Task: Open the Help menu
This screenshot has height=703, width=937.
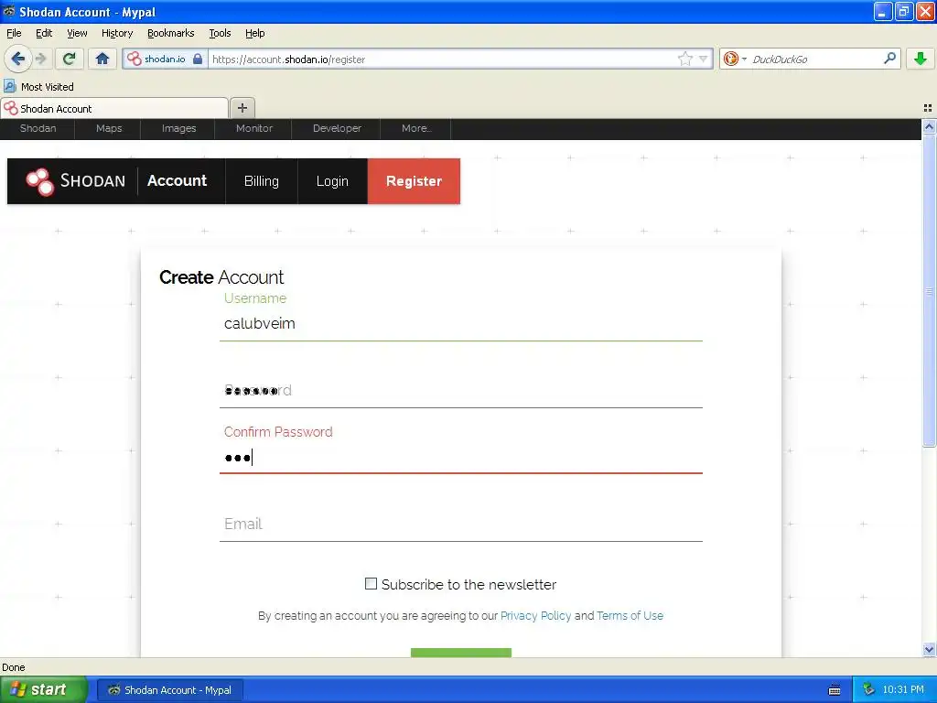Action: (x=254, y=33)
